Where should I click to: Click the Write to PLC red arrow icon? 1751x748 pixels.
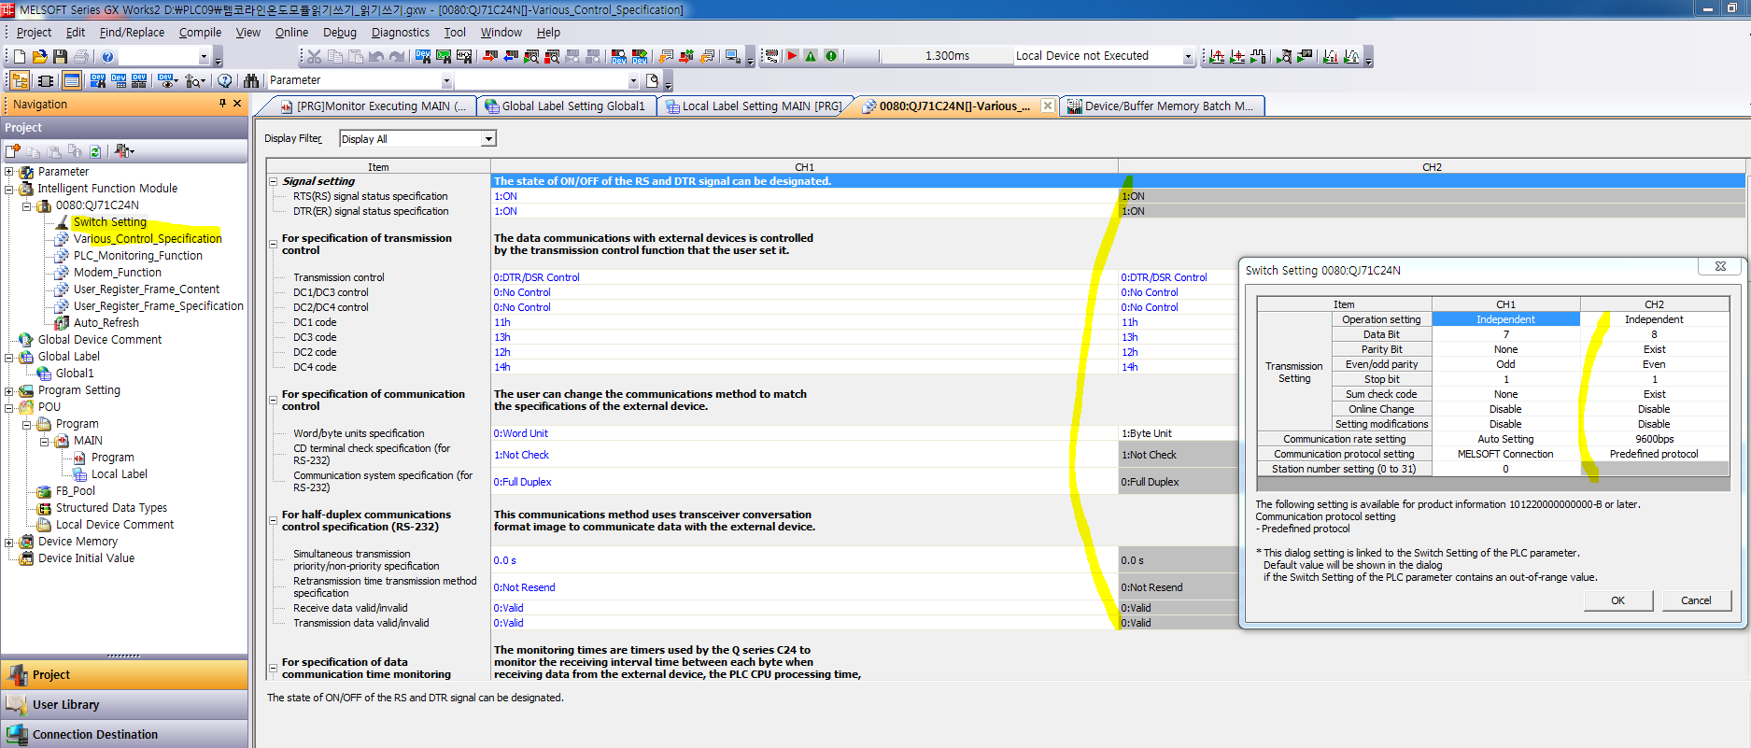pyautogui.click(x=490, y=57)
